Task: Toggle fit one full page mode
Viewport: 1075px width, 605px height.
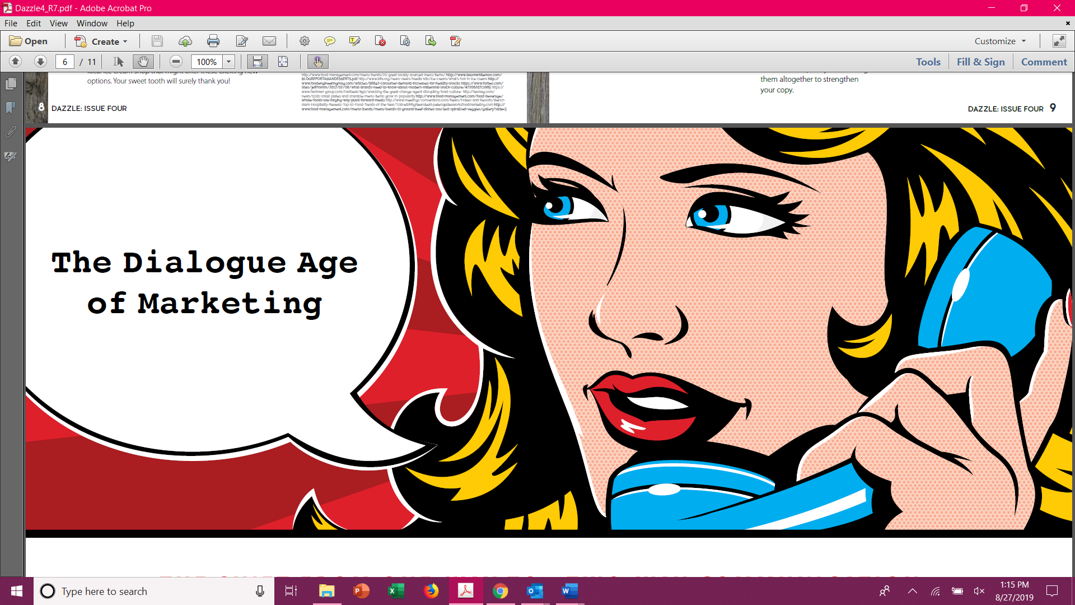Action: [x=283, y=62]
